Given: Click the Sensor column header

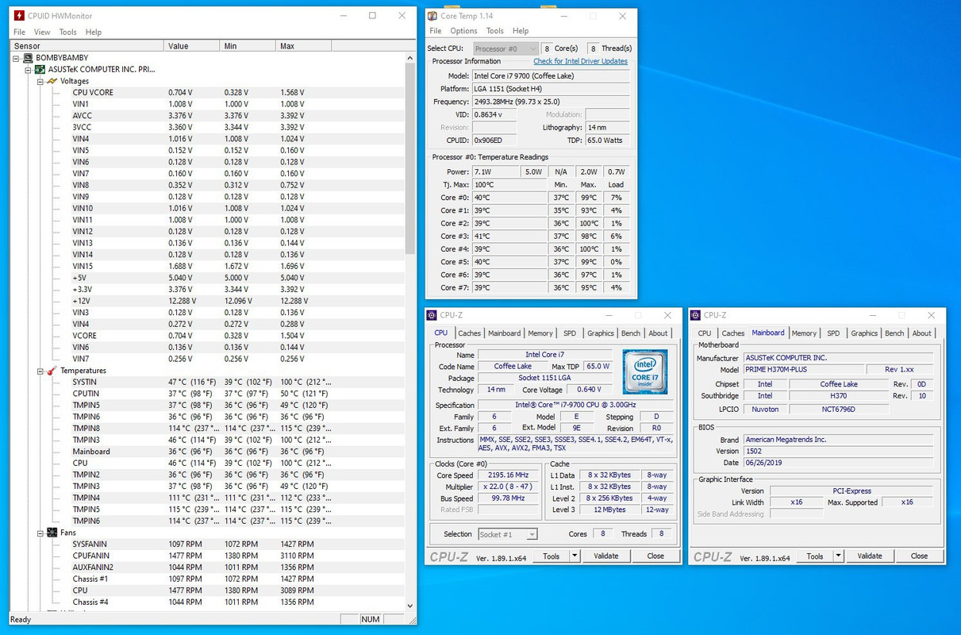Looking at the screenshot, I should pos(86,46).
